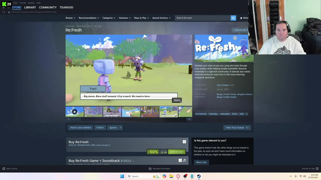The height and width of the screenshot is (180, 321).
Task: Click the Collectathon tag
Action: [225, 114]
